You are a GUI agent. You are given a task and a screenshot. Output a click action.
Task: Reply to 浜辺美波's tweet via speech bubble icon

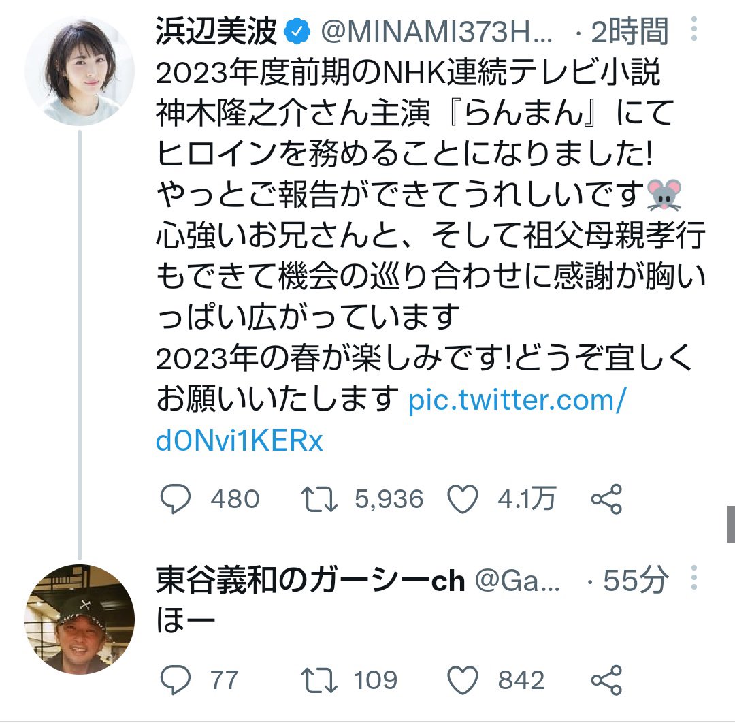(175, 500)
